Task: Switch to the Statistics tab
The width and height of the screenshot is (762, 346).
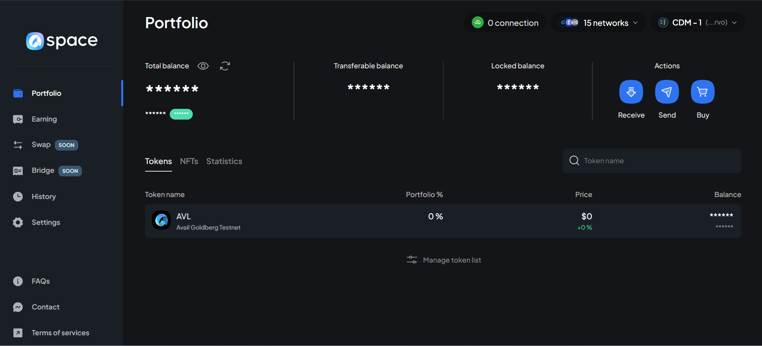Action: [224, 161]
